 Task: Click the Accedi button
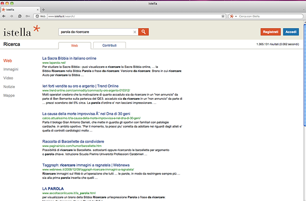291,32
